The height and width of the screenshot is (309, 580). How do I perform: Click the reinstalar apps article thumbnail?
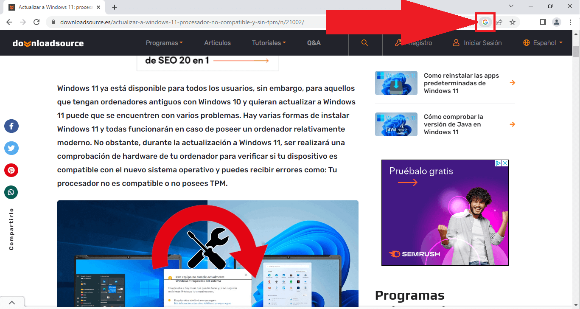(396, 83)
